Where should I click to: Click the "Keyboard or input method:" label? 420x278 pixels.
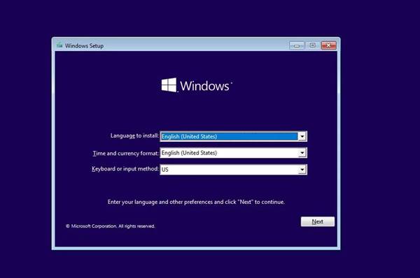(125, 169)
